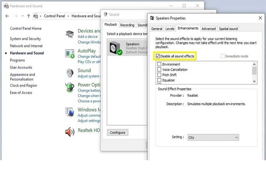
Task: Minimize the Hardware and Sound window
Action: click(x=171, y=6)
